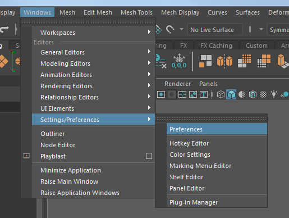Toggle wireframe on shaded cube icon
289x218 pixels.
[253, 94]
